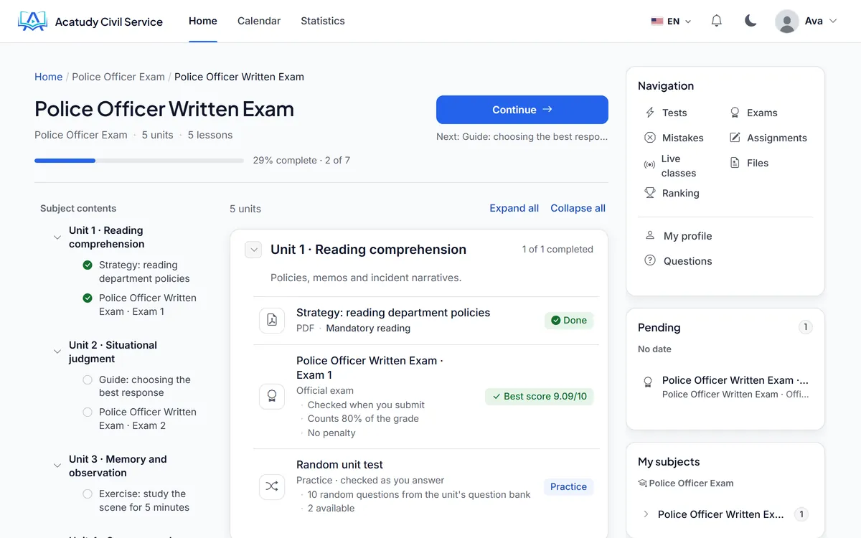Open Police Officer Written Exam · Exam 2
The height and width of the screenshot is (538, 861).
pyautogui.click(x=148, y=419)
